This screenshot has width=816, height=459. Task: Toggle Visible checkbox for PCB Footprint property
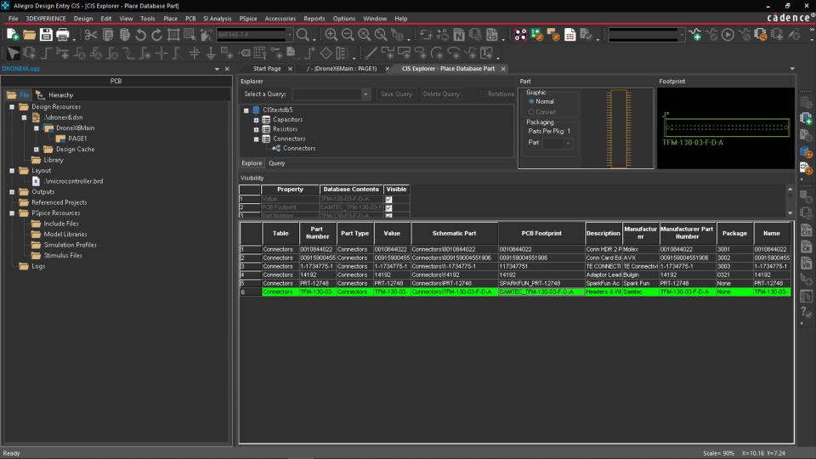tap(388, 207)
